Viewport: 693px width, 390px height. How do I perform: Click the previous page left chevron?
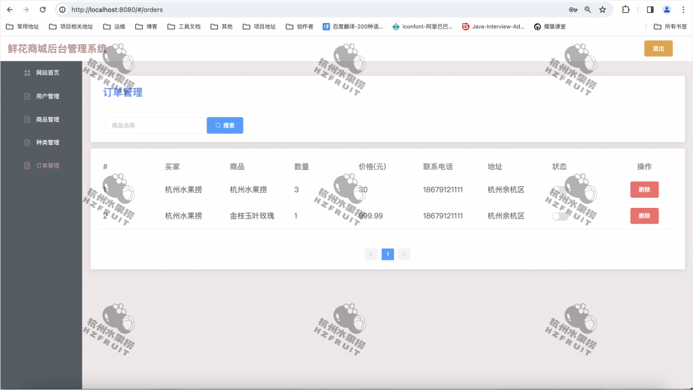point(371,254)
